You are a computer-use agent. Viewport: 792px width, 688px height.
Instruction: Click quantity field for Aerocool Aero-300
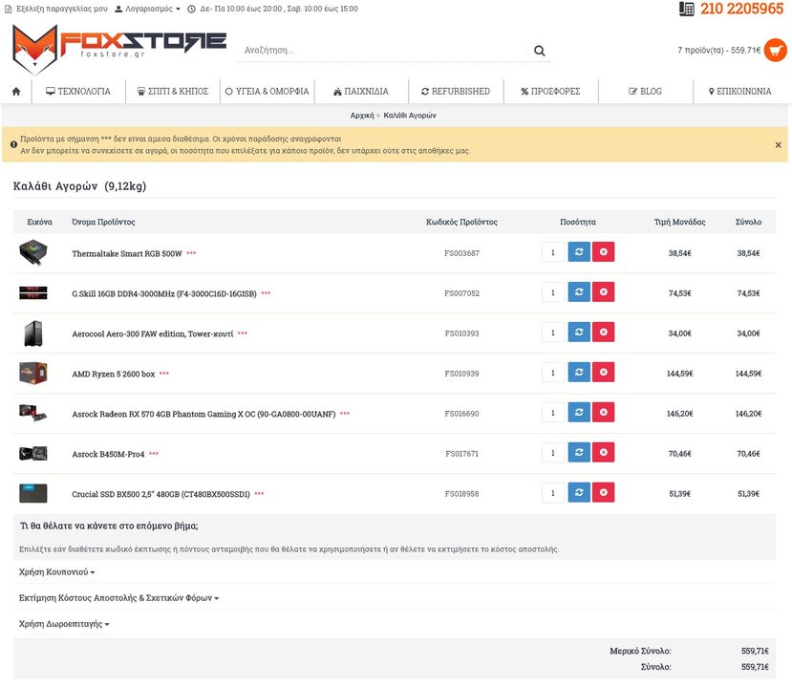tap(553, 333)
